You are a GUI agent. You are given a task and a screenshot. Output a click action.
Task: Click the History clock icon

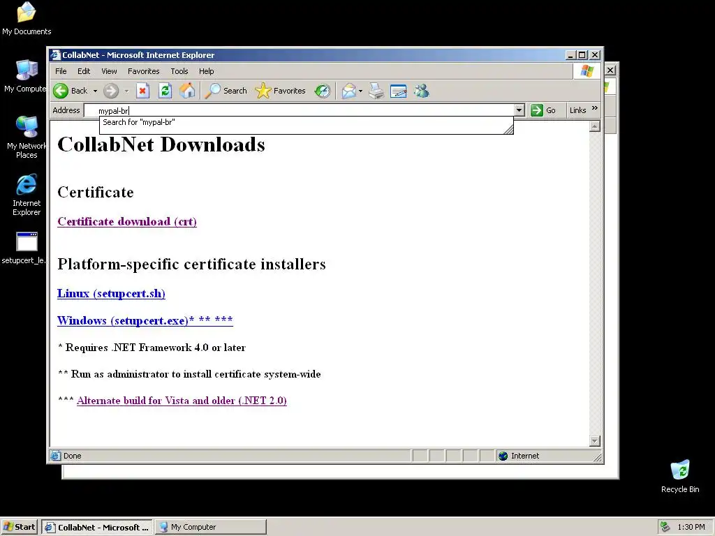point(323,91)
